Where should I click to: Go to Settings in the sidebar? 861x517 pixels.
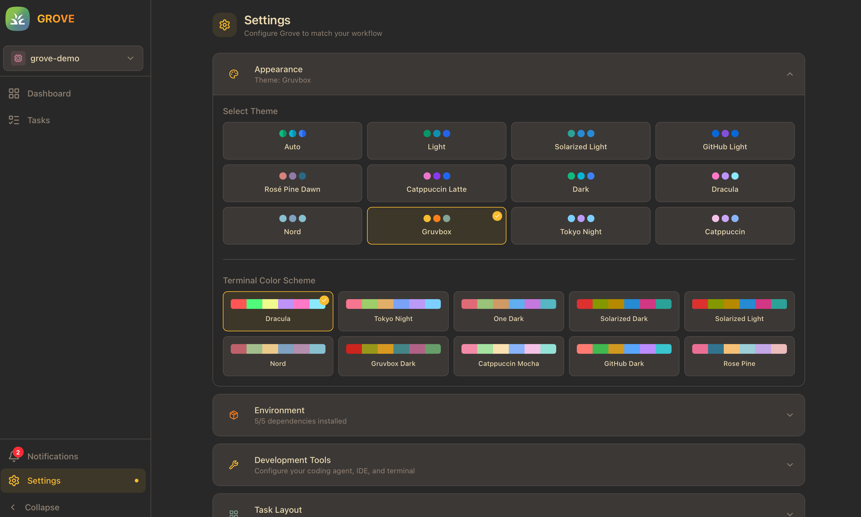44,480
